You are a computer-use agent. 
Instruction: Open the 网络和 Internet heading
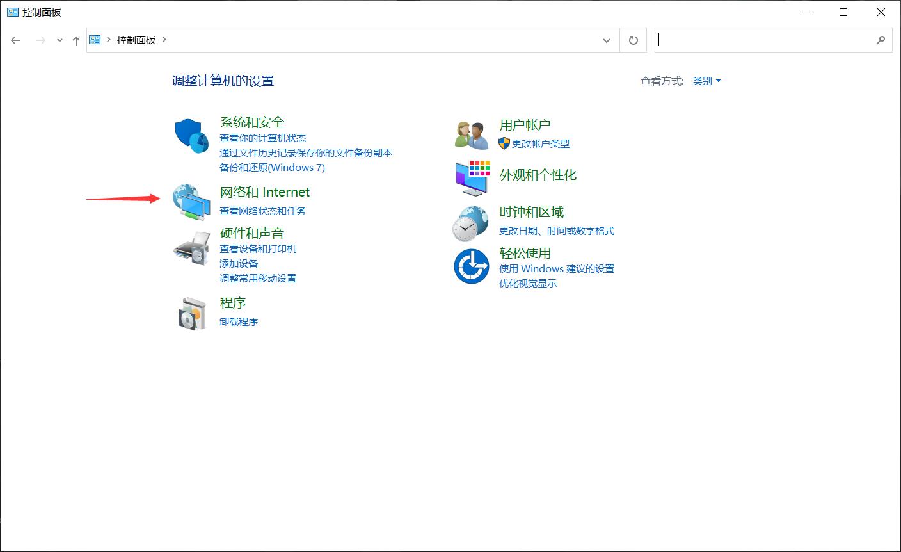point(265,192)
